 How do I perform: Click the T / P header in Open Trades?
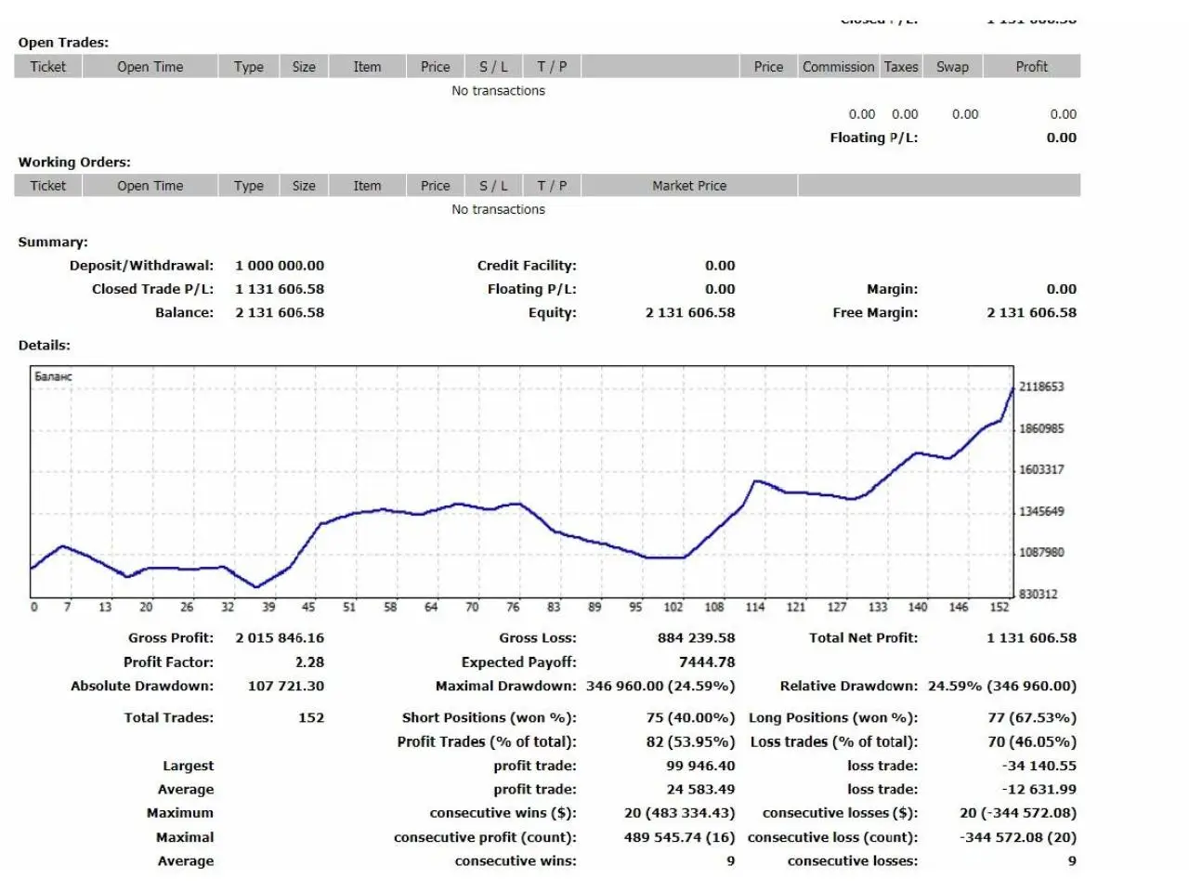point(552,67)
